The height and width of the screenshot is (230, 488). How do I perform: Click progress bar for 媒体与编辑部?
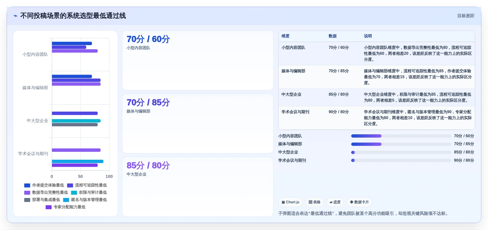(x=401, y=144)
